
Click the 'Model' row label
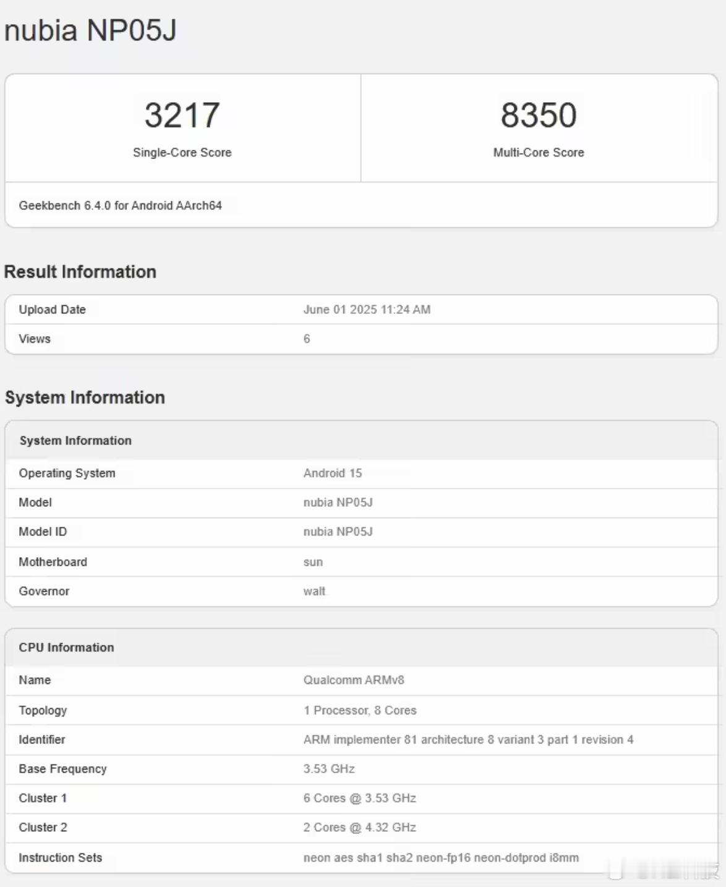pyautogui.click(x=35, y=503)
